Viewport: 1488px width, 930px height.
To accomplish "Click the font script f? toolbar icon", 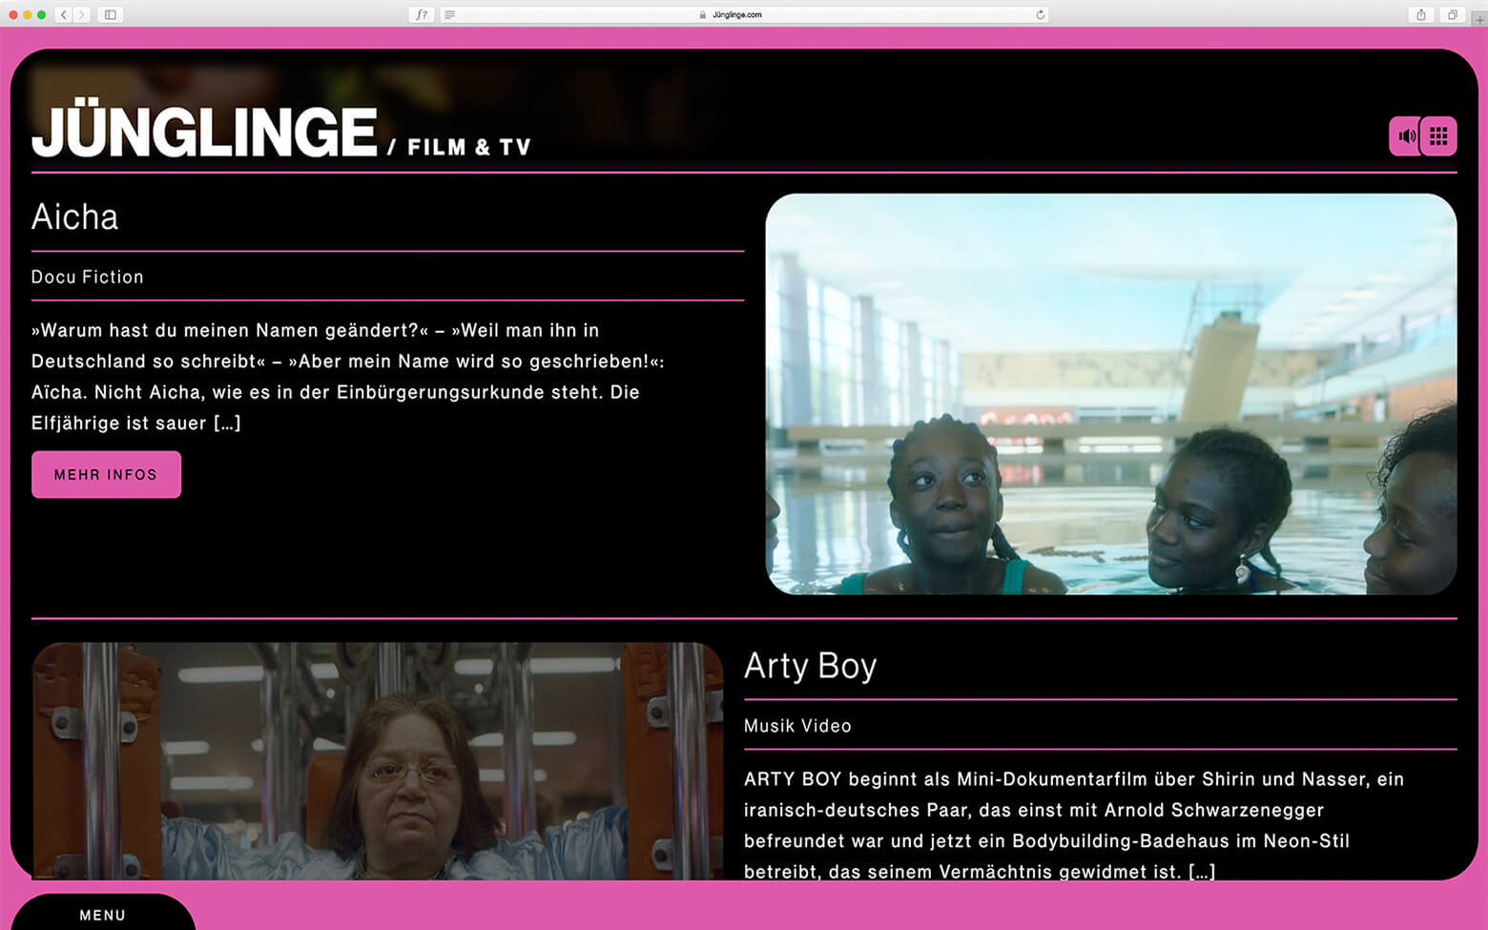I will 422,14.
